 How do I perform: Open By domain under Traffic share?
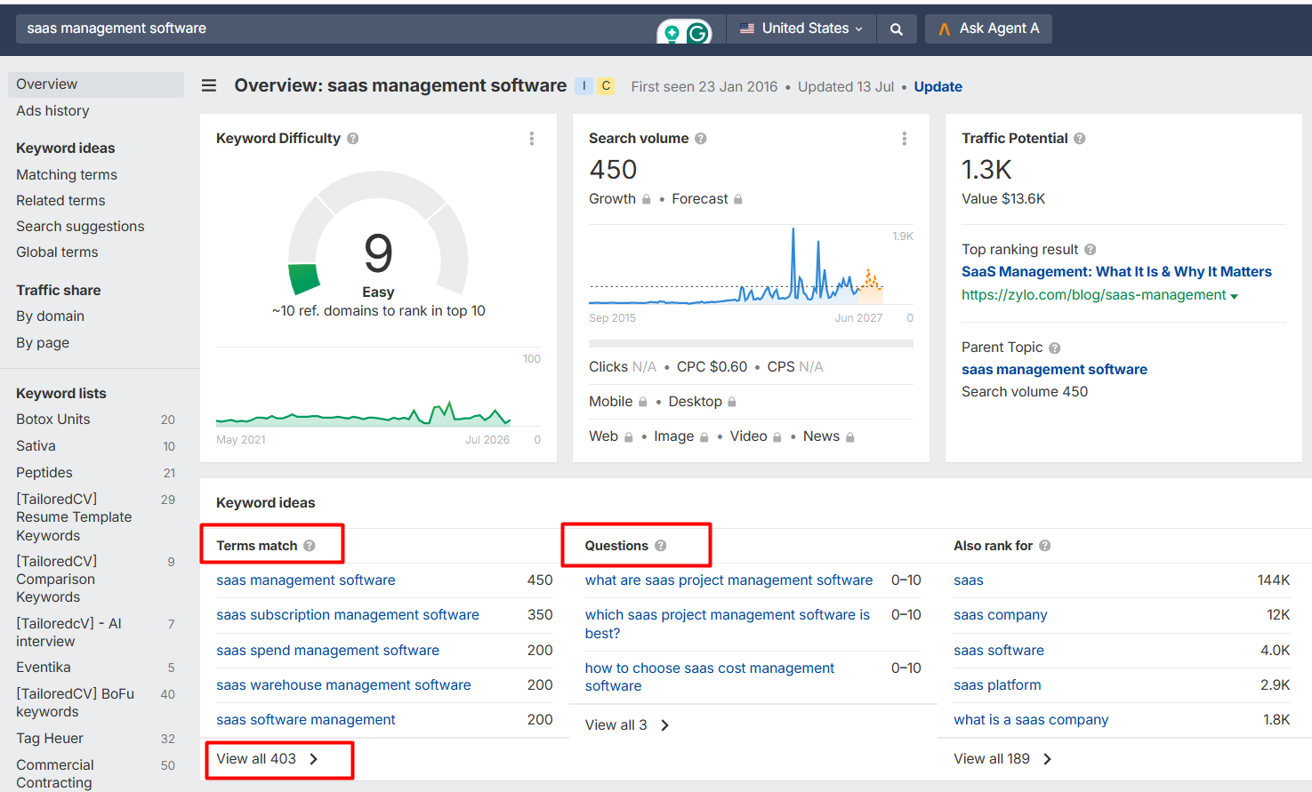(x=50, y=316)
